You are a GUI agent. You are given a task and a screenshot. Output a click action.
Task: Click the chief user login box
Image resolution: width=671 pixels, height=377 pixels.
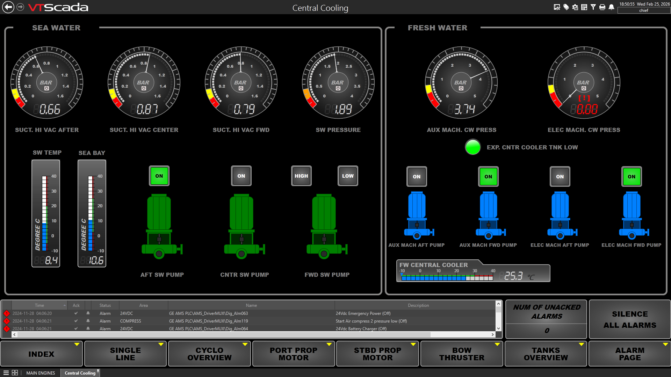(x=644, y=10)
